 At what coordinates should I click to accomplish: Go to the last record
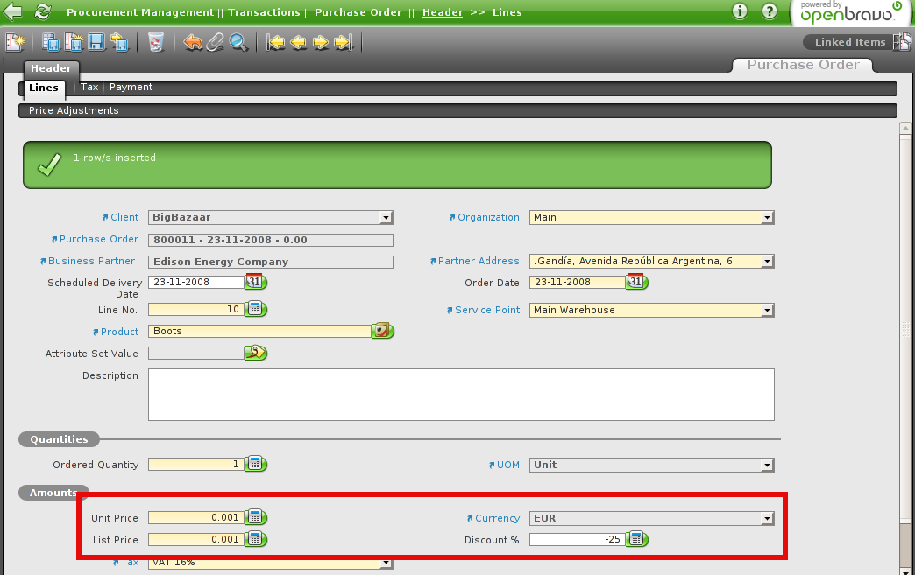coord(343,42)
